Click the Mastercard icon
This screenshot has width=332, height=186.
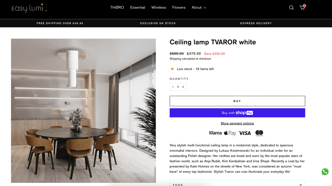click(259, 133)
